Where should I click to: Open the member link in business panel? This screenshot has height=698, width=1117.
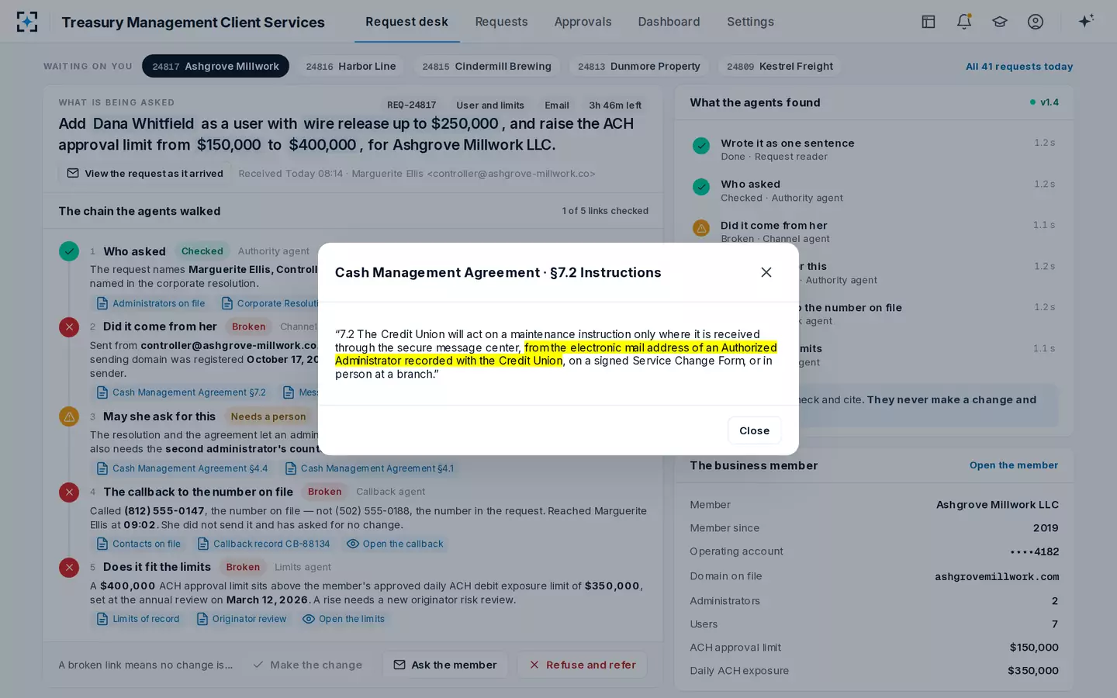click(x=1013, y=465)
